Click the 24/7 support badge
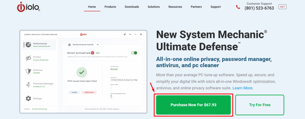305x119 pixels. click(x=282, y=7)
